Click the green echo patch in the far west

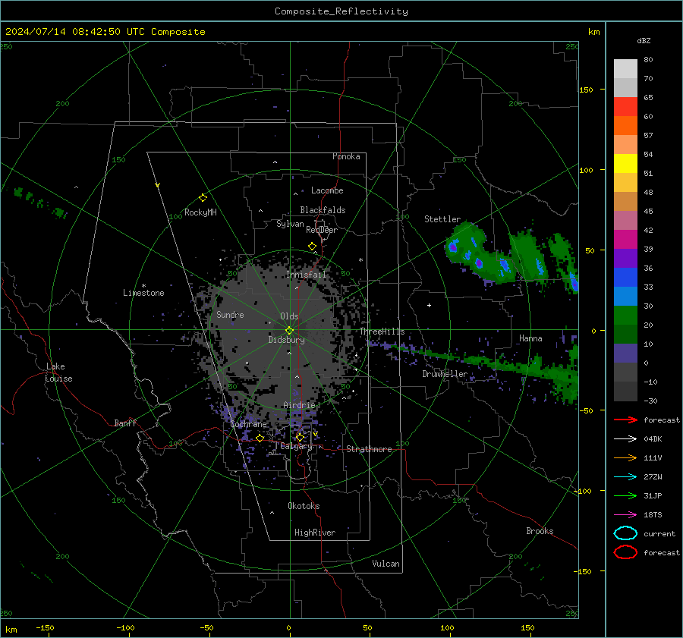(39, 202)
